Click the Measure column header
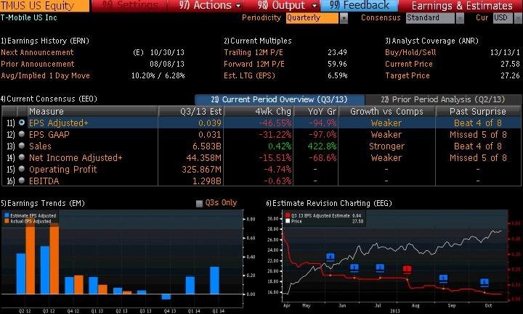Screen dimensions: 523x314 [92, 111]
